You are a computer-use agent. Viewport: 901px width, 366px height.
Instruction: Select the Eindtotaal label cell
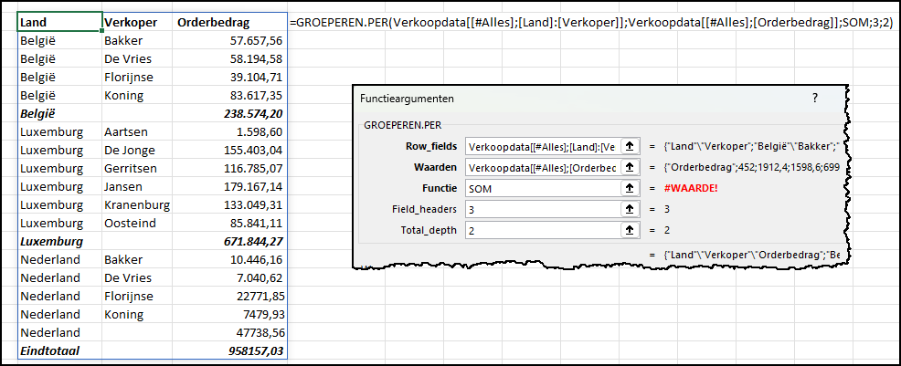pos(60,350)
